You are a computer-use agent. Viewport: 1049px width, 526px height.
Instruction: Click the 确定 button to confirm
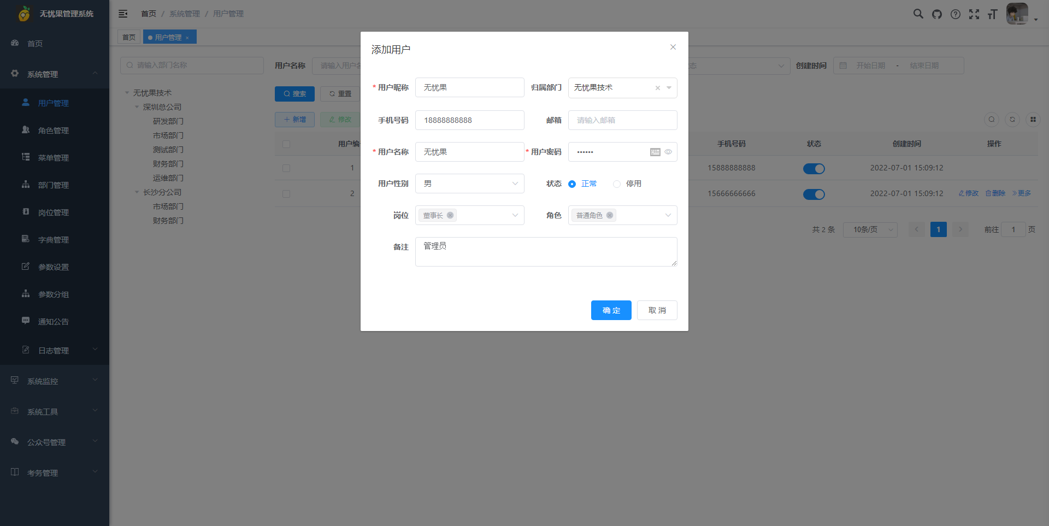611,310
